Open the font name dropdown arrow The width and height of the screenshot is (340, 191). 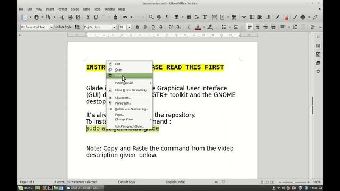114,27
